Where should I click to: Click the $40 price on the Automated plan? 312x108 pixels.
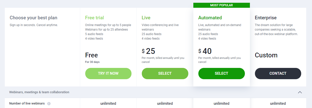click(x=205, y=51)
